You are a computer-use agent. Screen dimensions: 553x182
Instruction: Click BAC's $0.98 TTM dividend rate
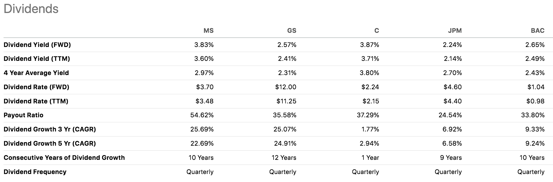click(x=535, y=101)
